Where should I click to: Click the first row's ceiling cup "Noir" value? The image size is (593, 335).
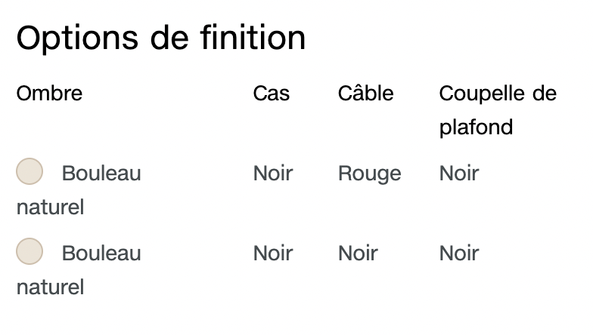[x=459, y=174]
